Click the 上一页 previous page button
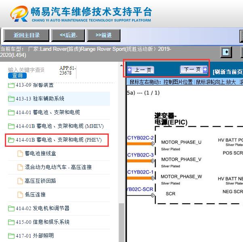 141,70
